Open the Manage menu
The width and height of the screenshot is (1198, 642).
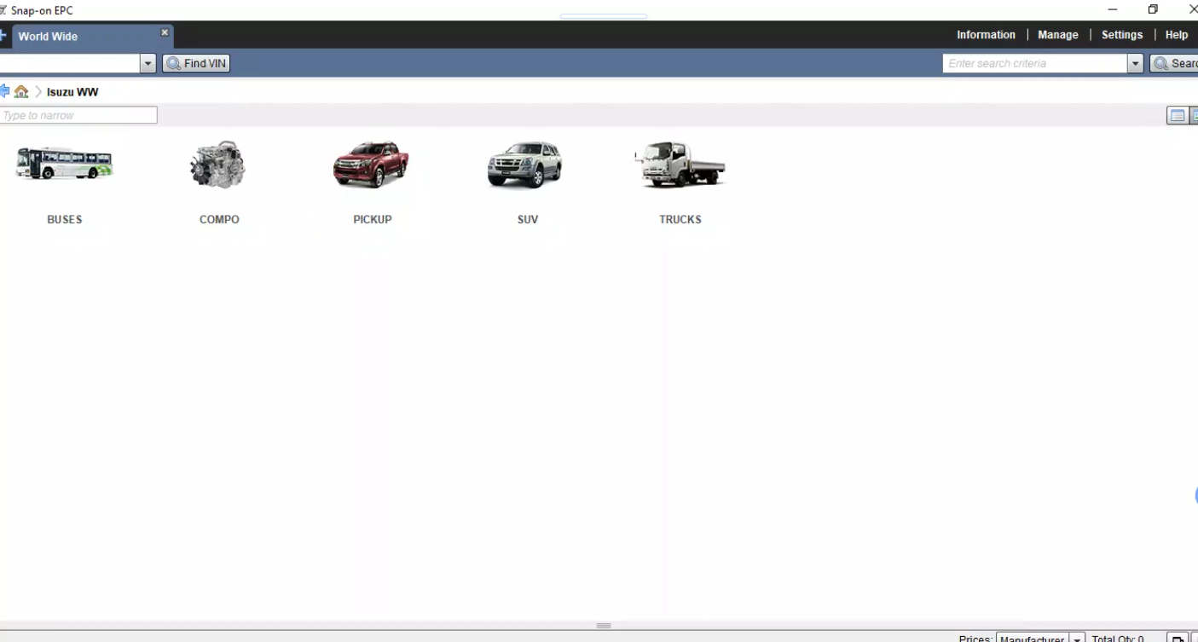click(x=1057, y=35)
